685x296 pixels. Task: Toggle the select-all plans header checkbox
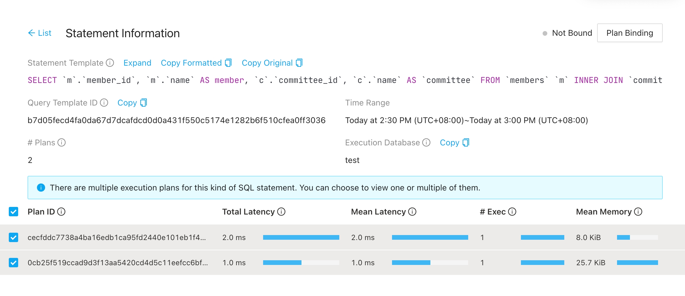[13, 212]
